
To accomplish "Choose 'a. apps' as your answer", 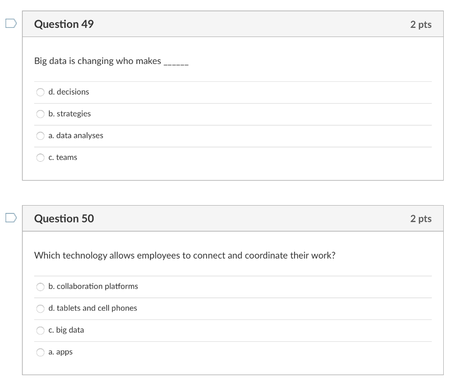I will click(x=40, y=352).
